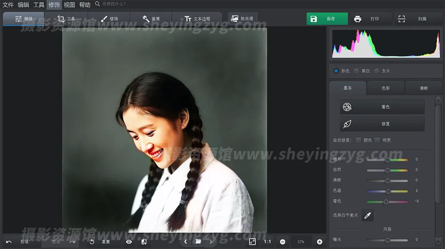The image size is (445, 249).
Task: Open the 帮助 menu
Action: [x=85, y=4]
